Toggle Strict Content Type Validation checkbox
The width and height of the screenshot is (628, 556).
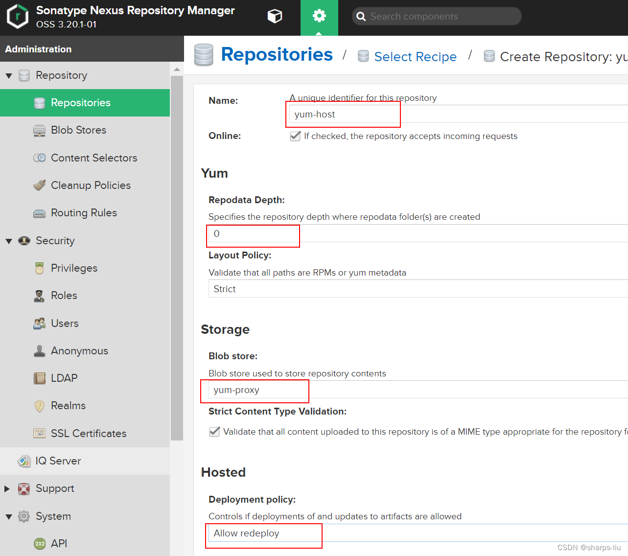coord(214,432)
